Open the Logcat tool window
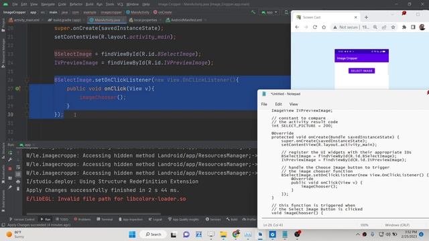Image resolution: width=429 pixels, height=241 pixels. click(x=156, y=220)
